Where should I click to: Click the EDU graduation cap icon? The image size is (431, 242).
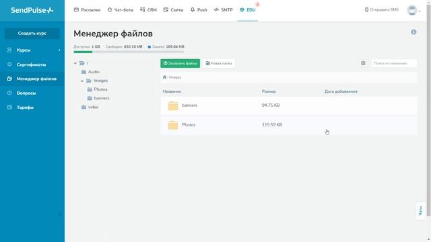click(242, 10)
